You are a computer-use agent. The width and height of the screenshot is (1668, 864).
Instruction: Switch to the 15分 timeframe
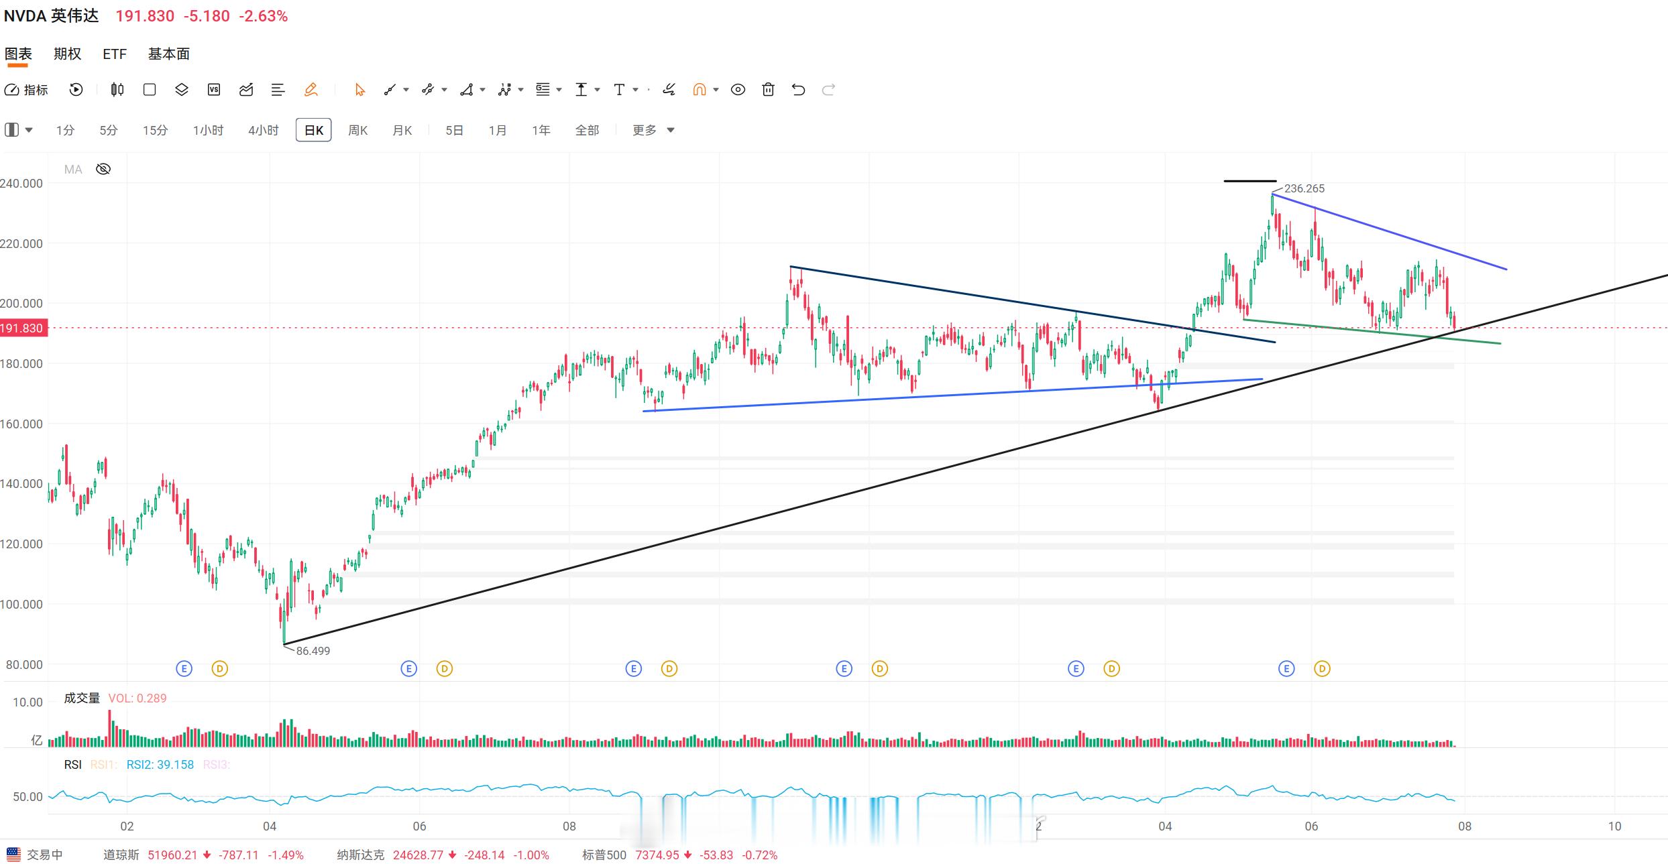point(155,130)
